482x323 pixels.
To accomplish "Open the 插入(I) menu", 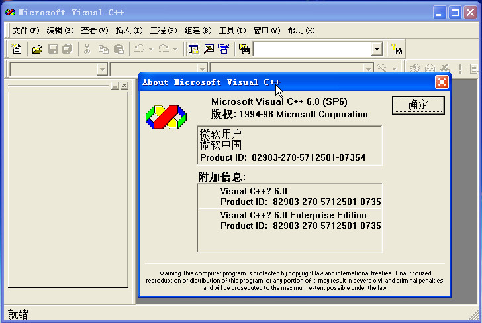I will tap(129, 30).
